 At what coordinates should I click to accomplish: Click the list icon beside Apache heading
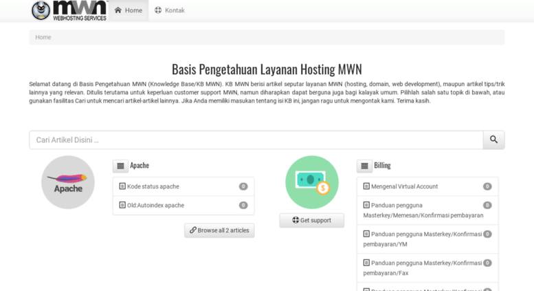coord(120,166)
